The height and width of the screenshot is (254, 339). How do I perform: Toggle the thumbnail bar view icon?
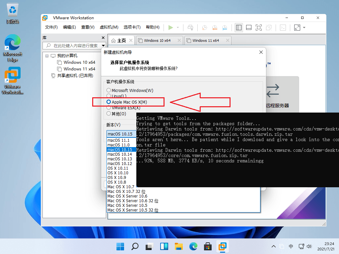point(249,28)
